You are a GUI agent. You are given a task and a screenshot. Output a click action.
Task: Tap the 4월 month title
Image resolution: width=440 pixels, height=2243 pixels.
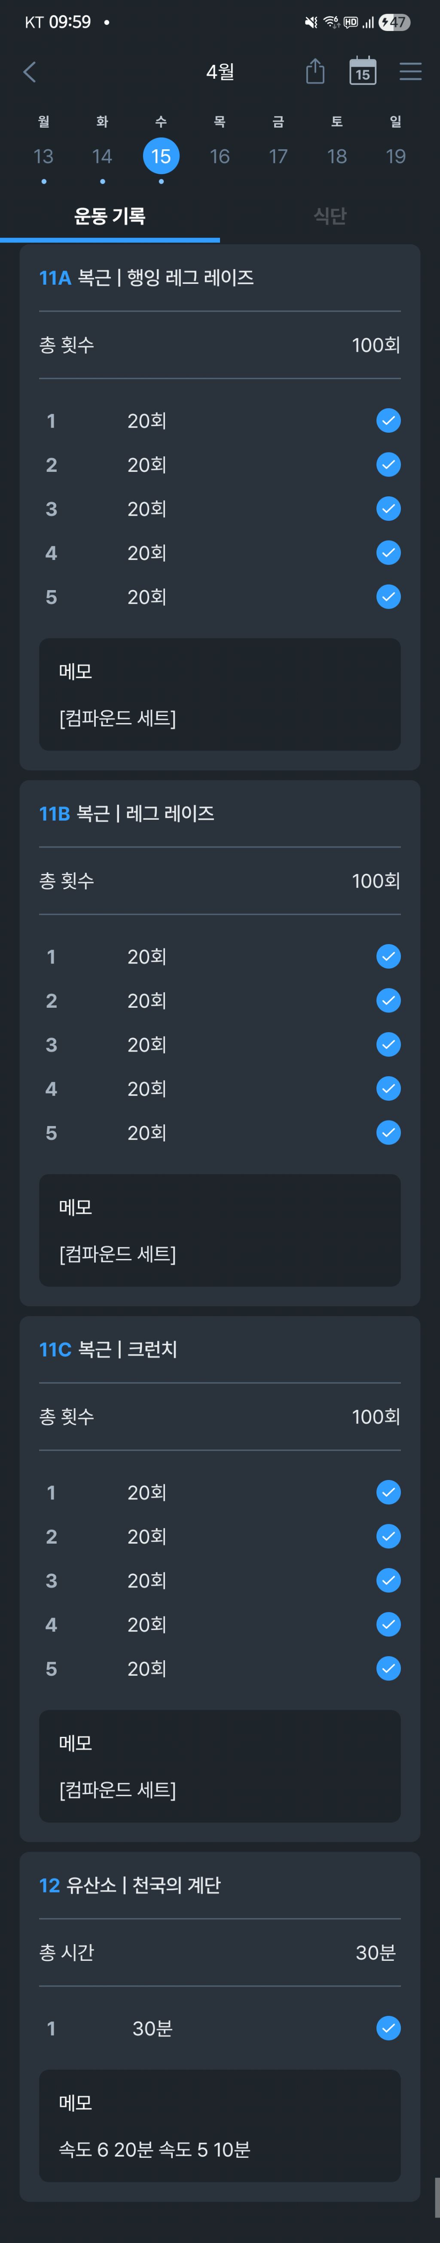(x=220, y=71)
